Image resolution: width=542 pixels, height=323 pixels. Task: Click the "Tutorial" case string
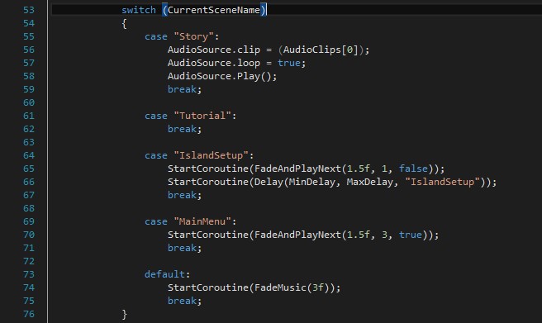point(202,116)
